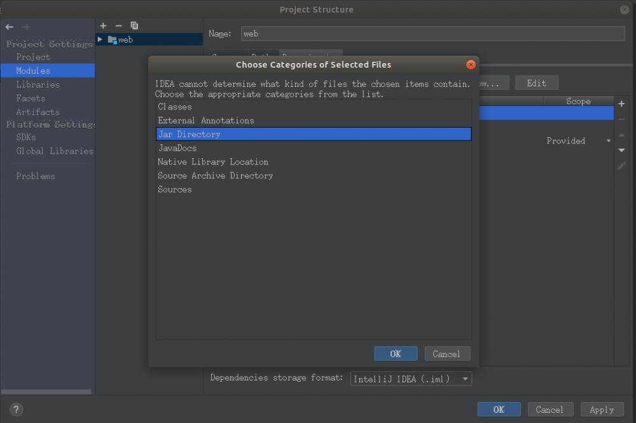The height and width of the screenshot is (423, 636).
Task: Click the Edit button for the library
Action: click(x=536, y=83)
